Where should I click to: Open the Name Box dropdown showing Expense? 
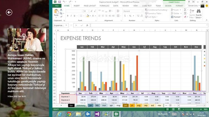66,25
